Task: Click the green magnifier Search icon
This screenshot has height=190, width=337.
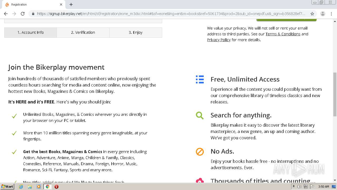Action: pyautogui.click(x=200, y=115)
